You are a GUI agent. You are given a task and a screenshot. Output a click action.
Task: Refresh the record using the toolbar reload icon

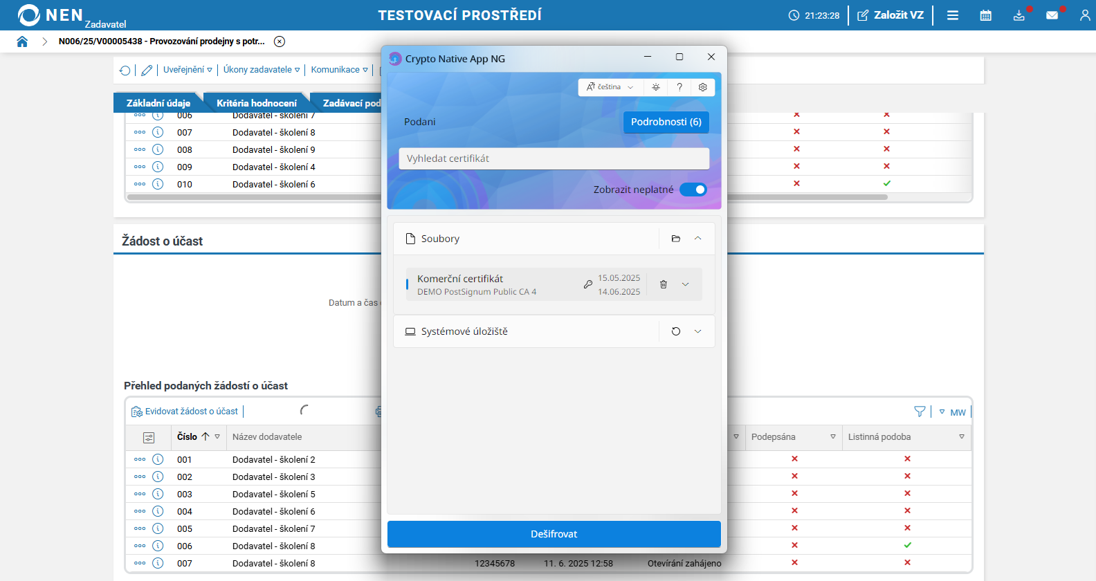coord(125,70)
